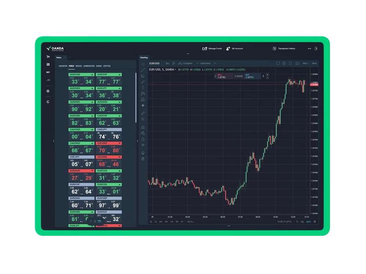The height and width of the screenshot is (274, 366).
Task: Select the crosshair cursor tool
Action: (143, 64)
